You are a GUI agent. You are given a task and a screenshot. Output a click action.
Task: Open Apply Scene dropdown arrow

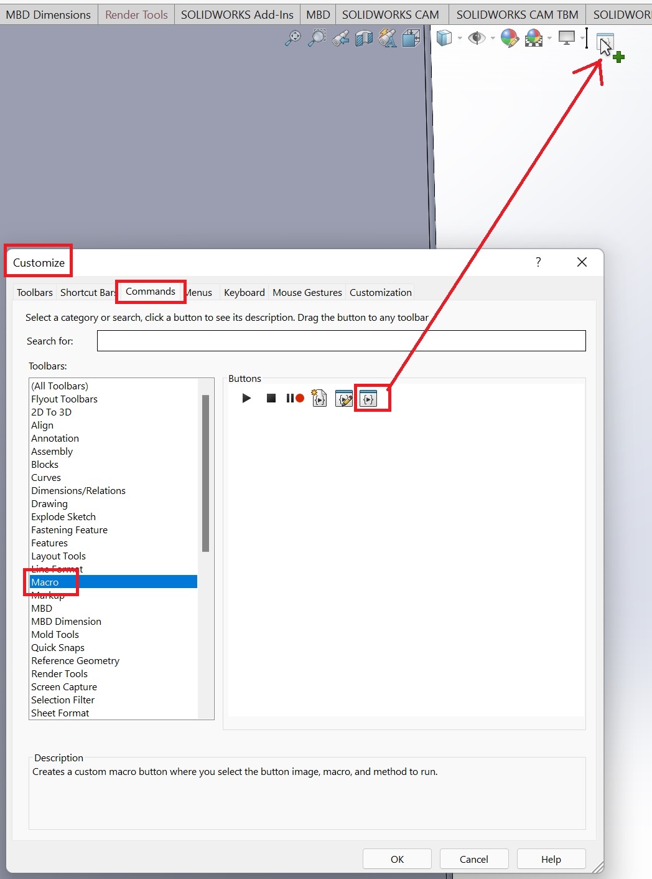[x=549, y=39]
